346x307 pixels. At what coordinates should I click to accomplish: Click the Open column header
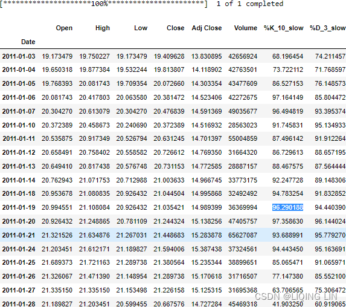(x=64, y=28)
